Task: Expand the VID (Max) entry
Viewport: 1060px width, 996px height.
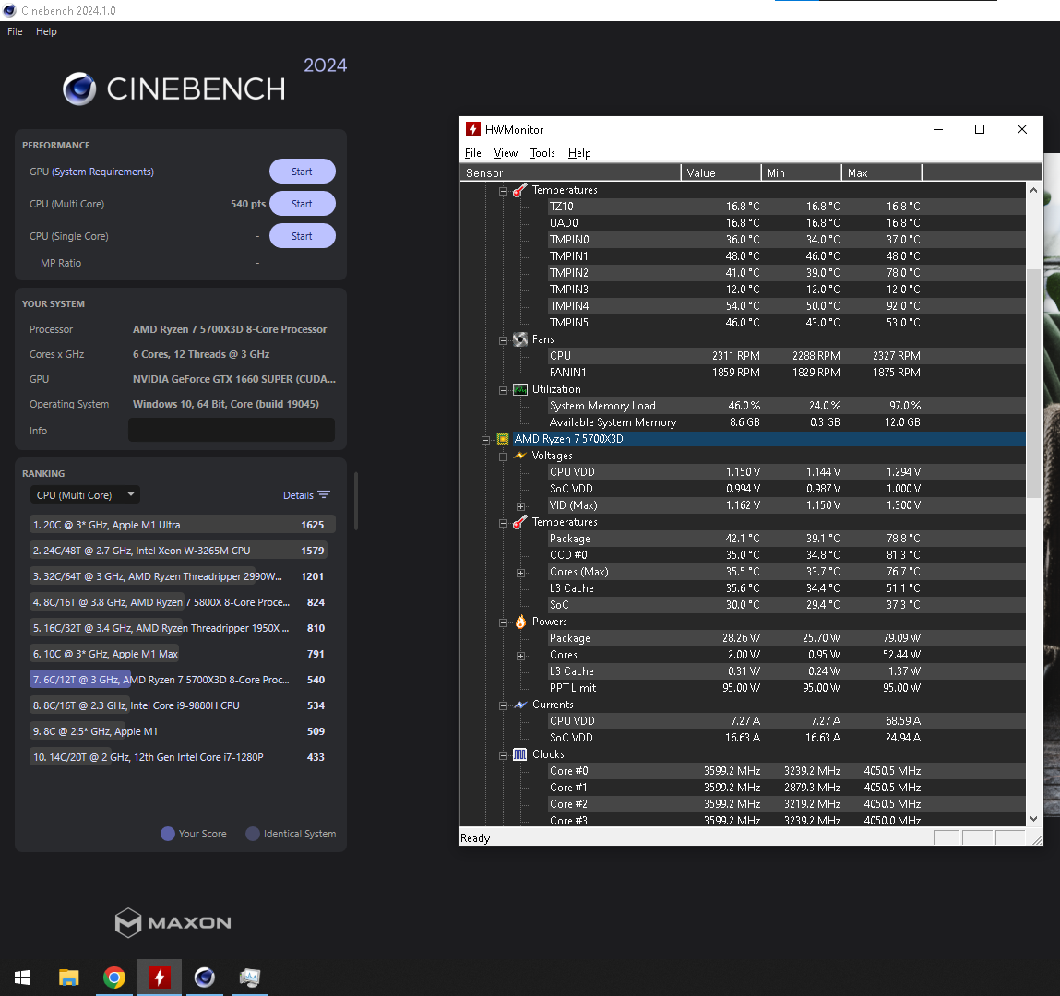Action: point(520,506)
